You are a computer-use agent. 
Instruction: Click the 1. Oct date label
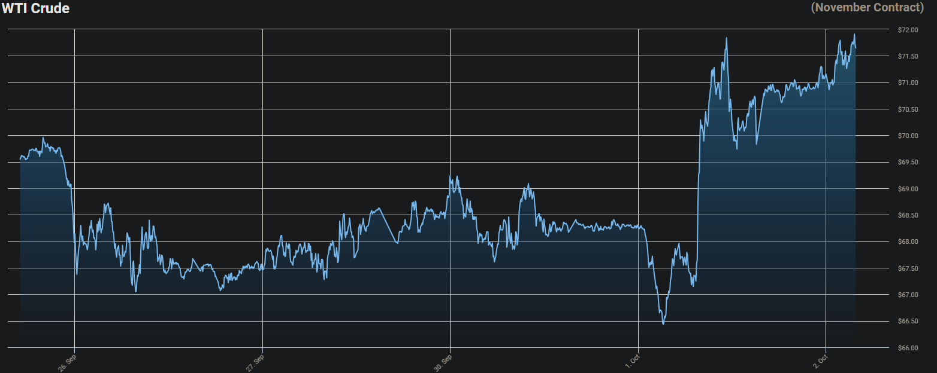[x=631, y=360]
